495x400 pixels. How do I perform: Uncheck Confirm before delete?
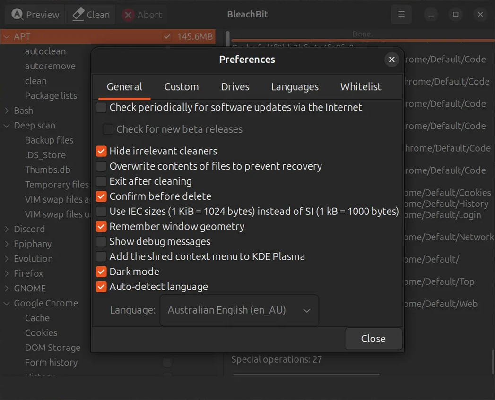point(101,196)
